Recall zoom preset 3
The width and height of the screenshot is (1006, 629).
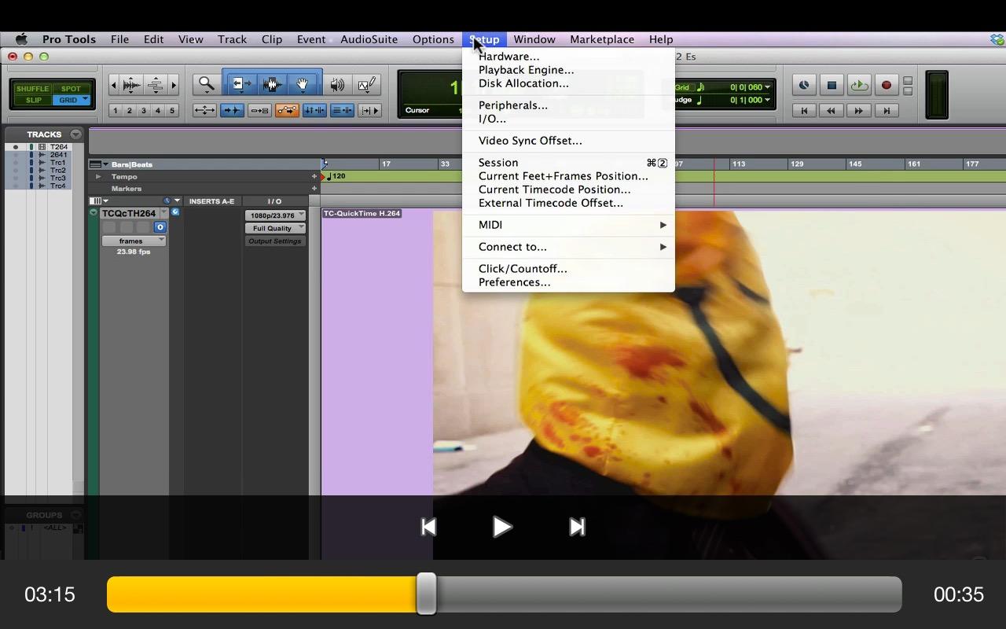144,111
